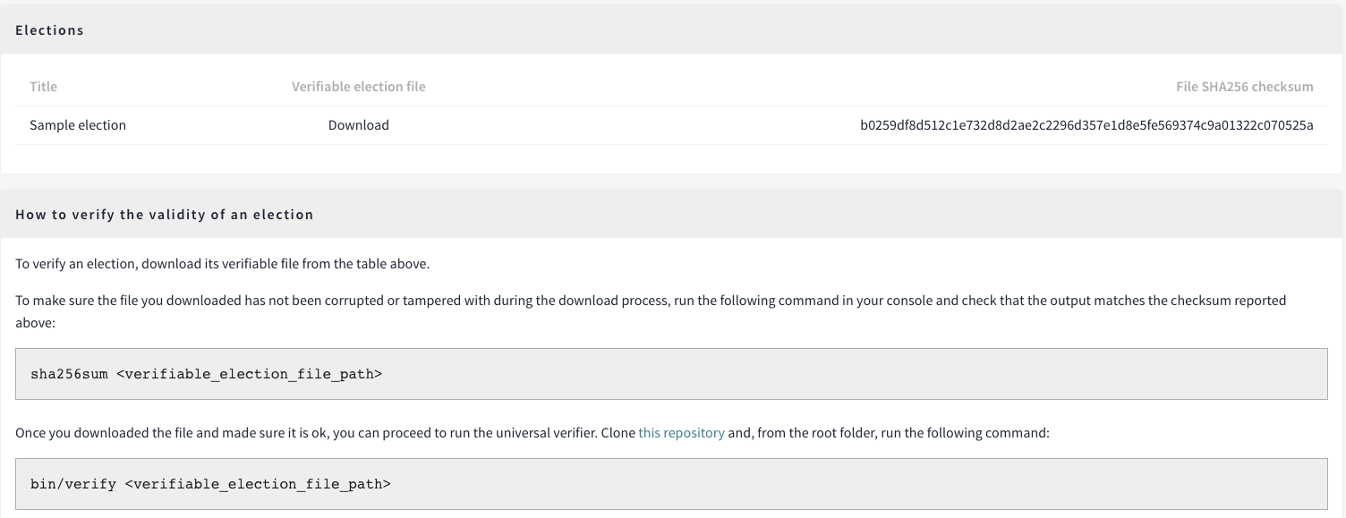Click the Title column header
1346x518 pixels.
click(43, 87)
